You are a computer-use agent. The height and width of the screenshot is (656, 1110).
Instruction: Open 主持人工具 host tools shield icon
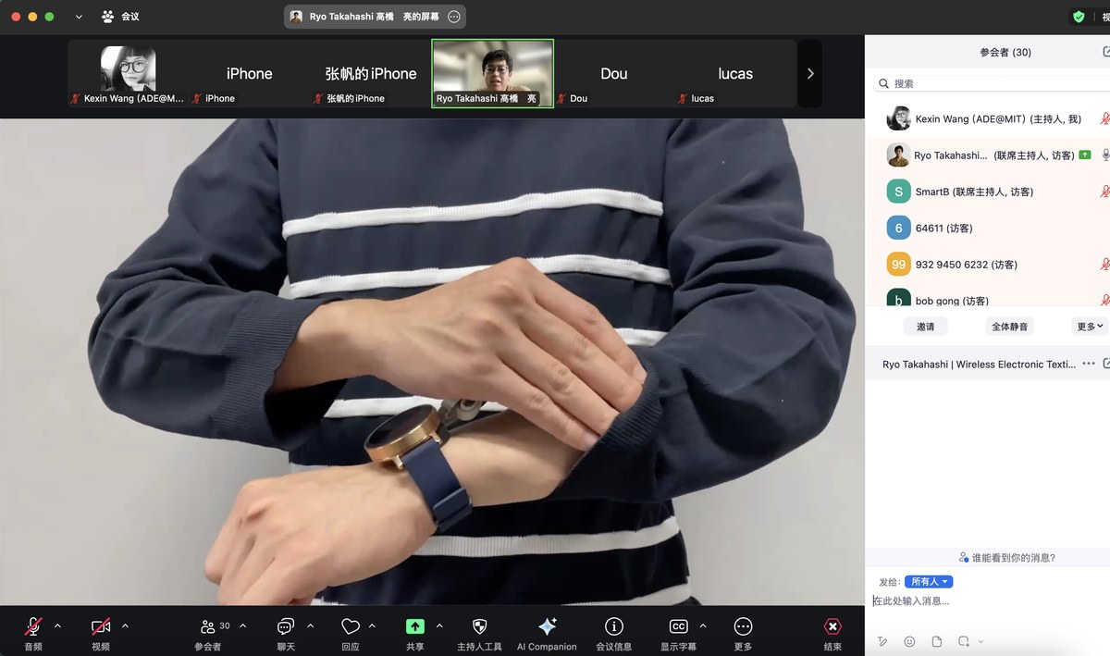pos(479,626)
